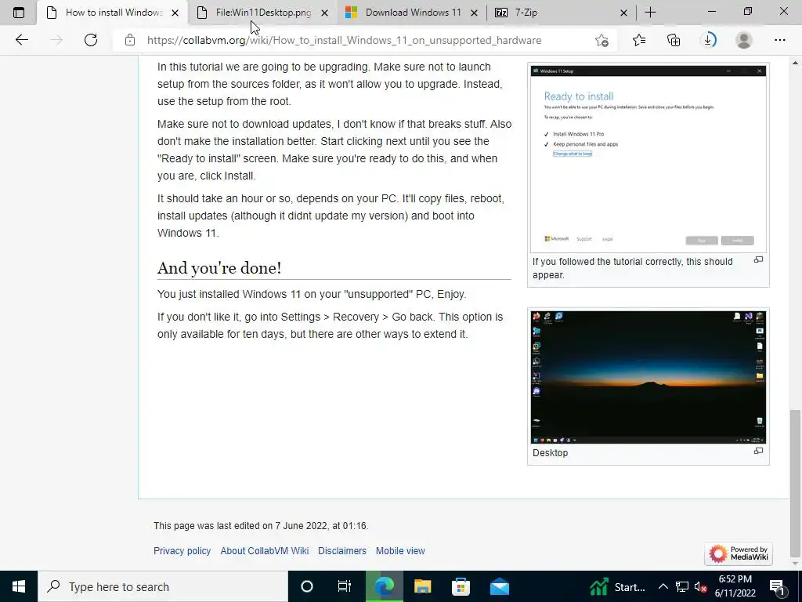
Task: Close the File:Win11Desktop.png tab
Action: coord(324,13)
